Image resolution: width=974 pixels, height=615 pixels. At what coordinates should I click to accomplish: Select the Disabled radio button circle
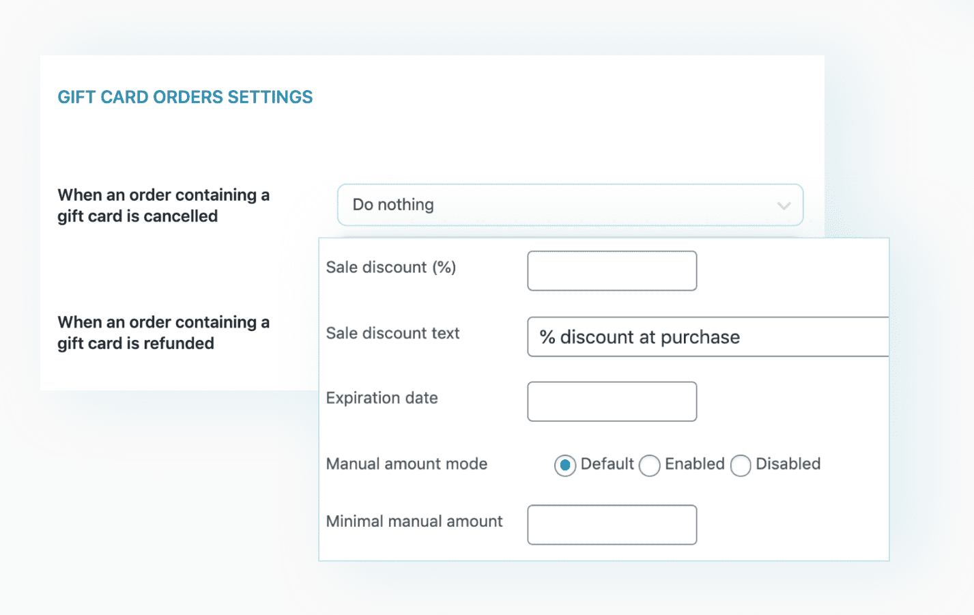pos(741,466)
